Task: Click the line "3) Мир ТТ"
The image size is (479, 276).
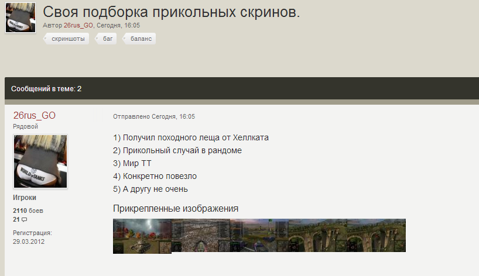Action: point(132,163)
